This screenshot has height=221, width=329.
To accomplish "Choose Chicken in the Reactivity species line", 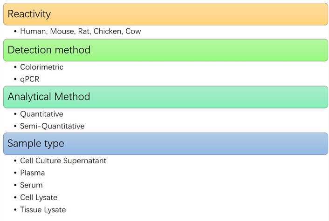I will pos(108,32).
